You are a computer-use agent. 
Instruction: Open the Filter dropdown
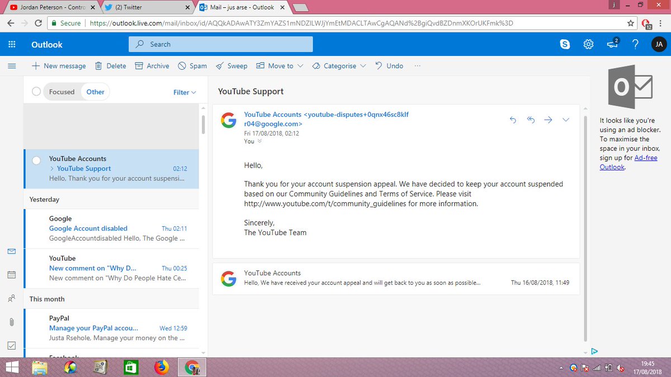click(x=185, y=92)
